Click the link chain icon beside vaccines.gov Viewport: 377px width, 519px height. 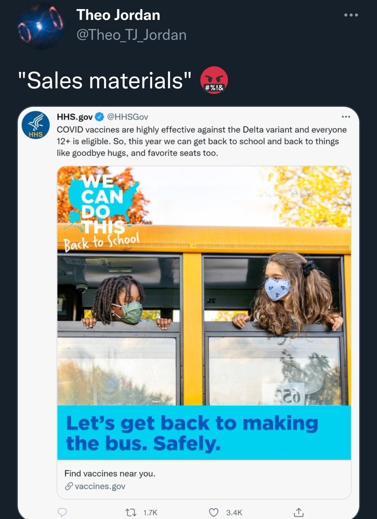point(68,487)
